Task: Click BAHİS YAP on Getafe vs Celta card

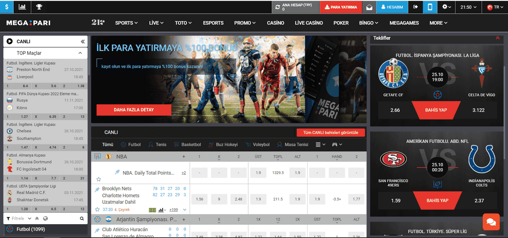Action: 436,110
